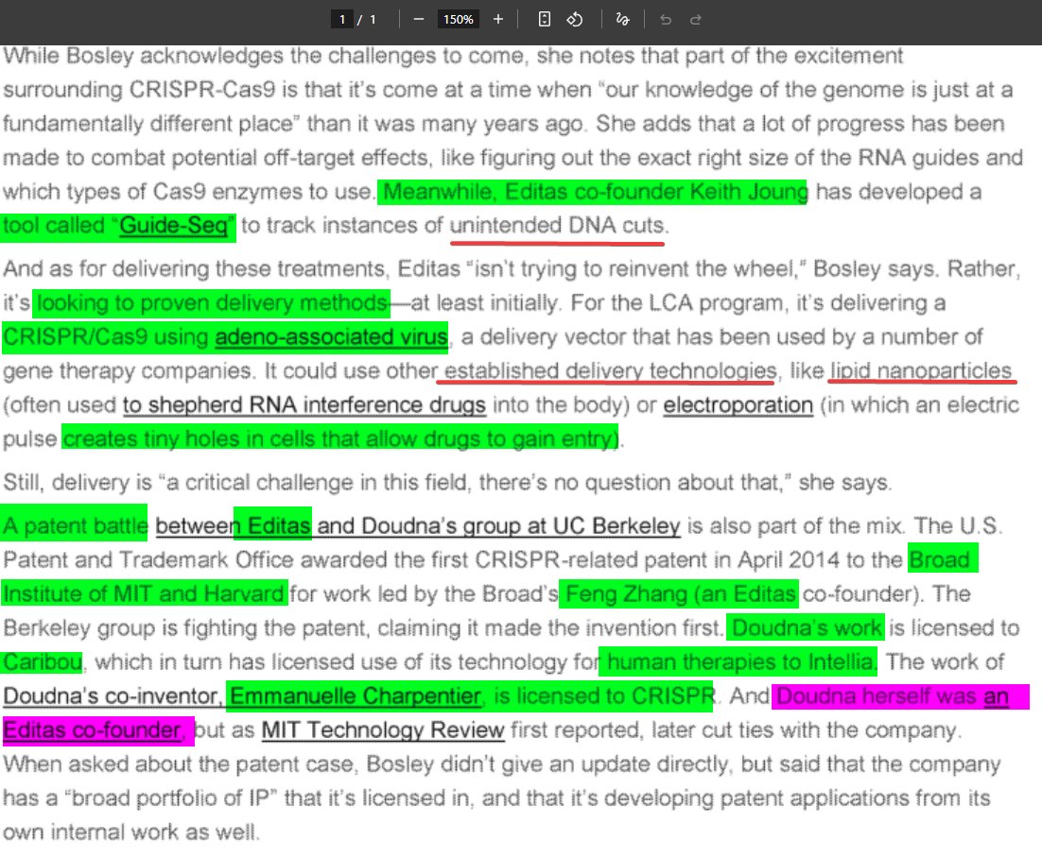
Task: Open the electroporation hyperlink
Action: tap(738, 404)
